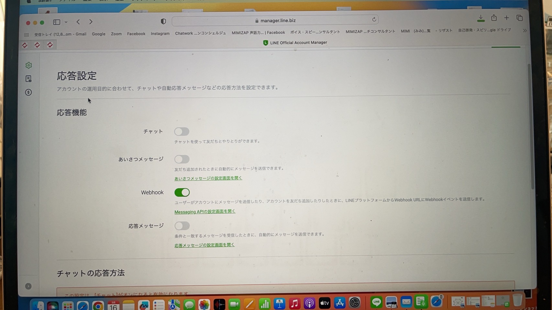This screenshot has width=552, height=310.
Task: Enable the 応答メッセージ switch
Action: click(182, 226)
